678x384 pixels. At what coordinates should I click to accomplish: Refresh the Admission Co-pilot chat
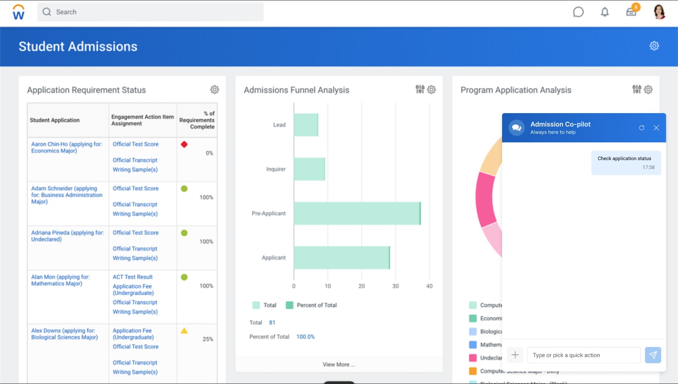coord(641,128)
